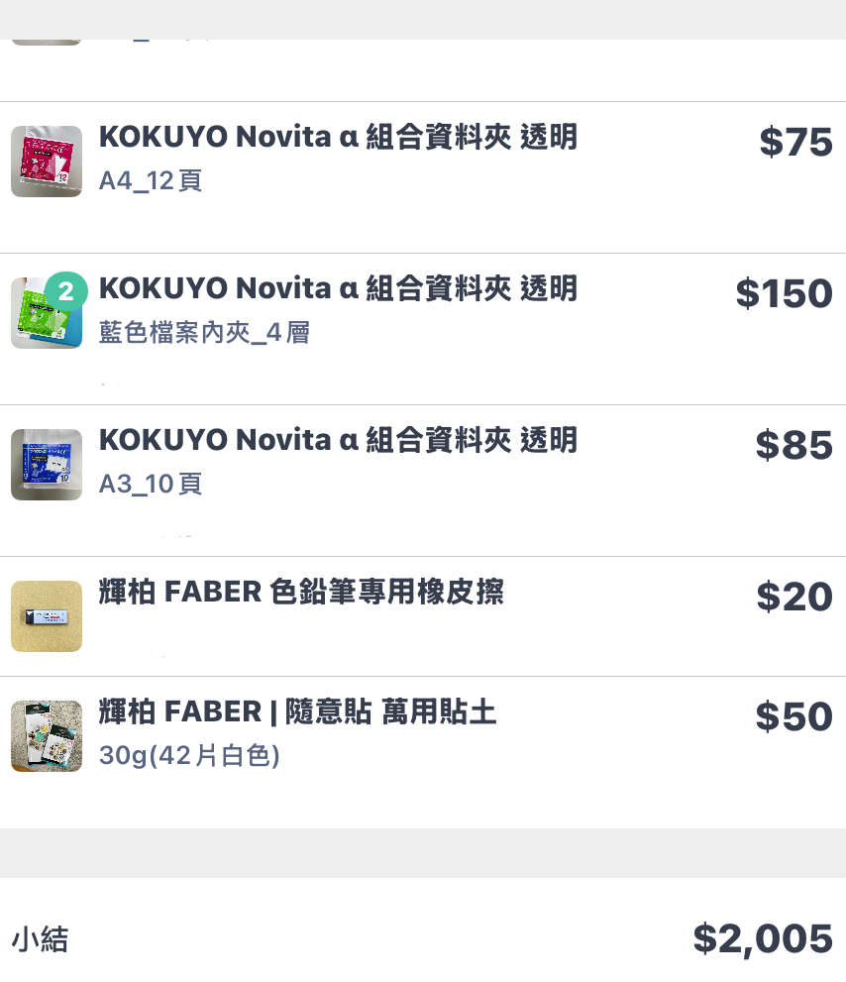Click the $2,005 subtotal amount

point(762,938)
